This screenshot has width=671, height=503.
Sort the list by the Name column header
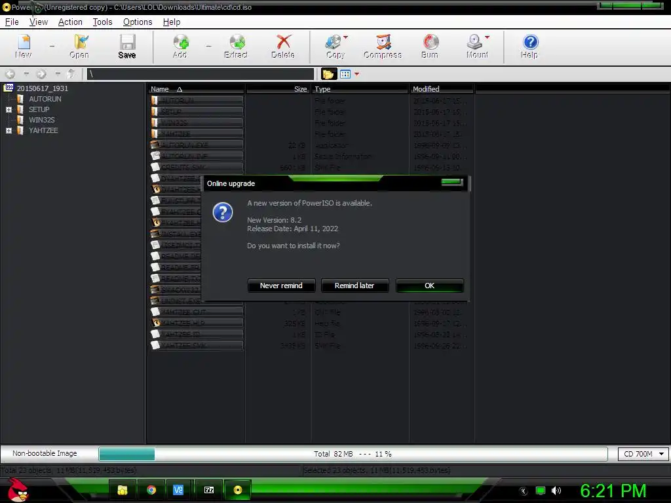(196, 89)
